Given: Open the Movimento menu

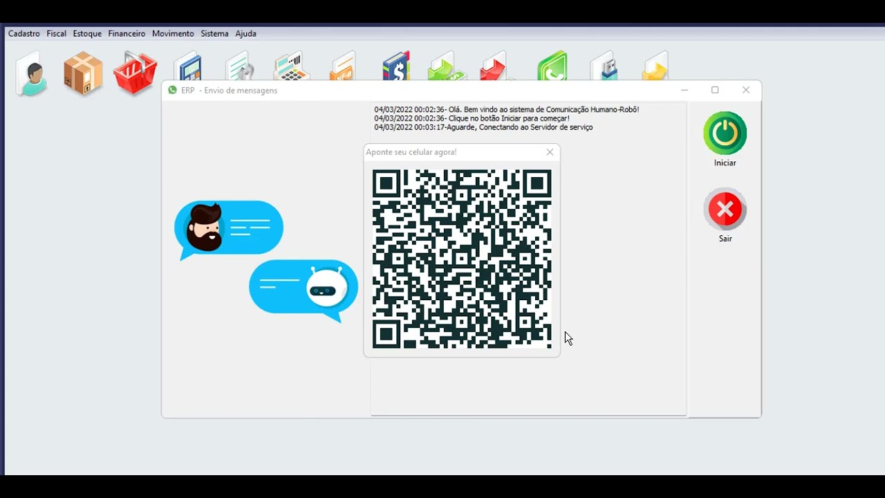Looking at the screenshot, I should click(173, 33).
